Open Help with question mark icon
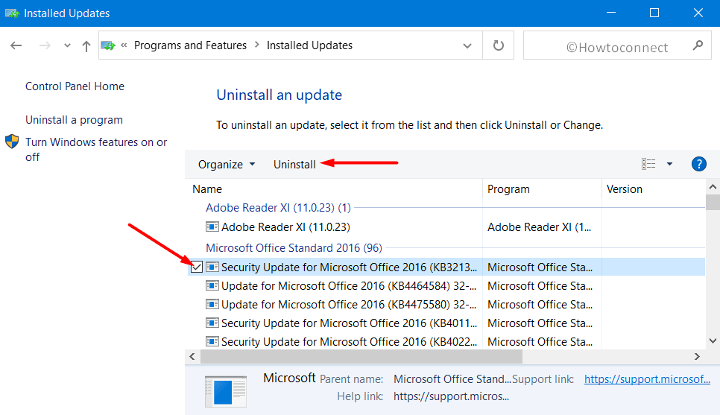 [x=699, y=164]
